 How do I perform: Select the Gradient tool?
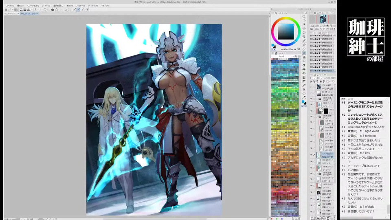pyautogui.click(x=304, y=77)
